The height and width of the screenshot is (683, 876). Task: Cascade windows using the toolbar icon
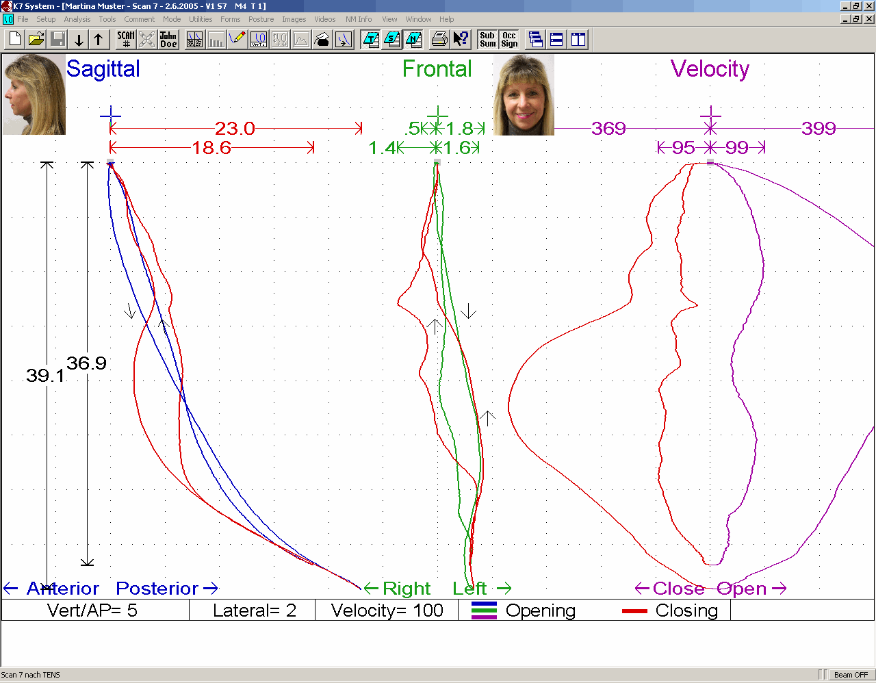coord(536,40)
